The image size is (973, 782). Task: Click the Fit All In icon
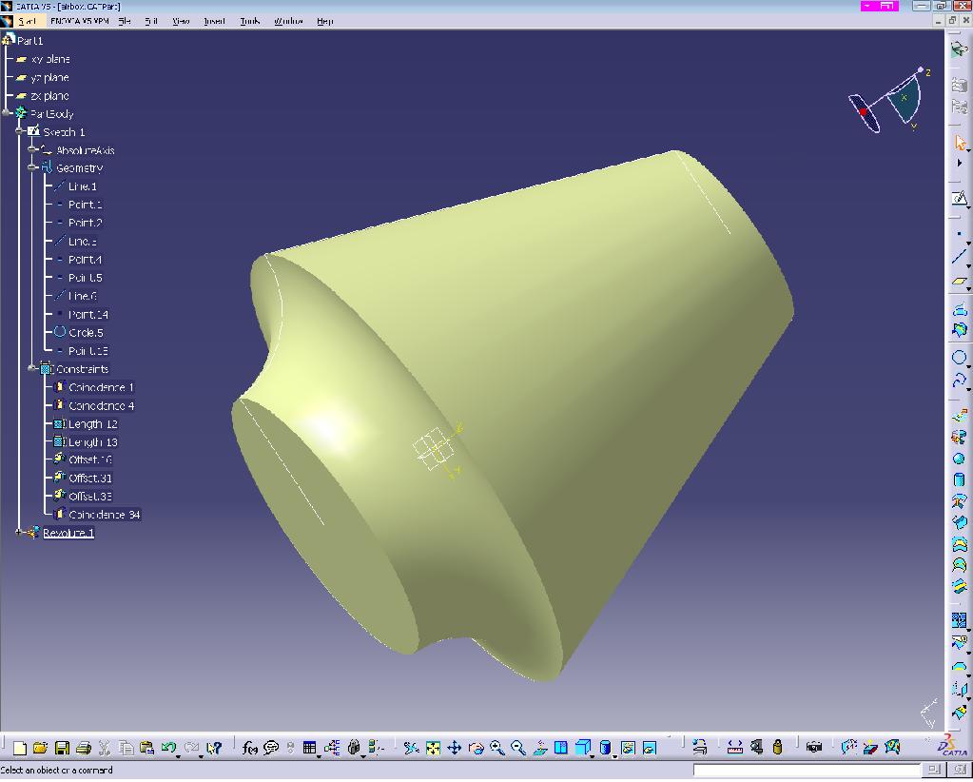tap(433, 749)
